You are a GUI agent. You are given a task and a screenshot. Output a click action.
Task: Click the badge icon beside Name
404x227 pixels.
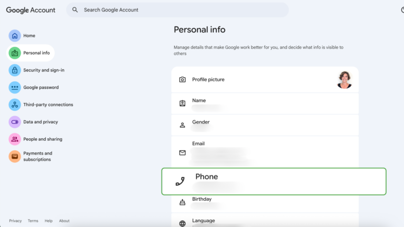pyautogui.click(x=183, y=103)
